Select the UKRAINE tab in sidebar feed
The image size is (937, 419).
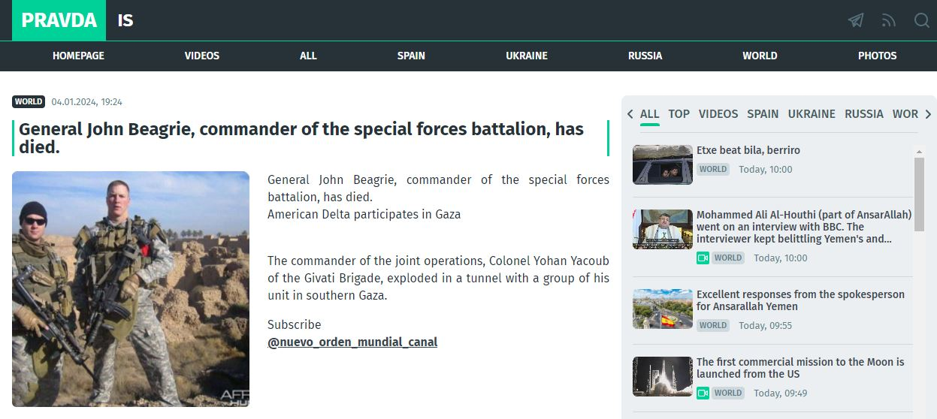[812, 114]
